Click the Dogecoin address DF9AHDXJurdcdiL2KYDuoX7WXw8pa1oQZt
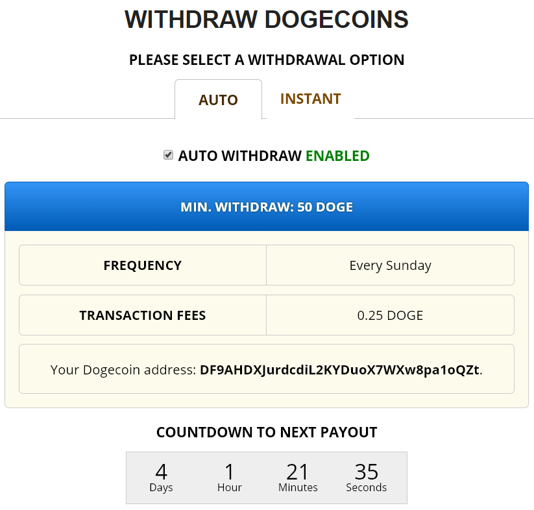This screenshot has width=534, height=510. point(339,370)
